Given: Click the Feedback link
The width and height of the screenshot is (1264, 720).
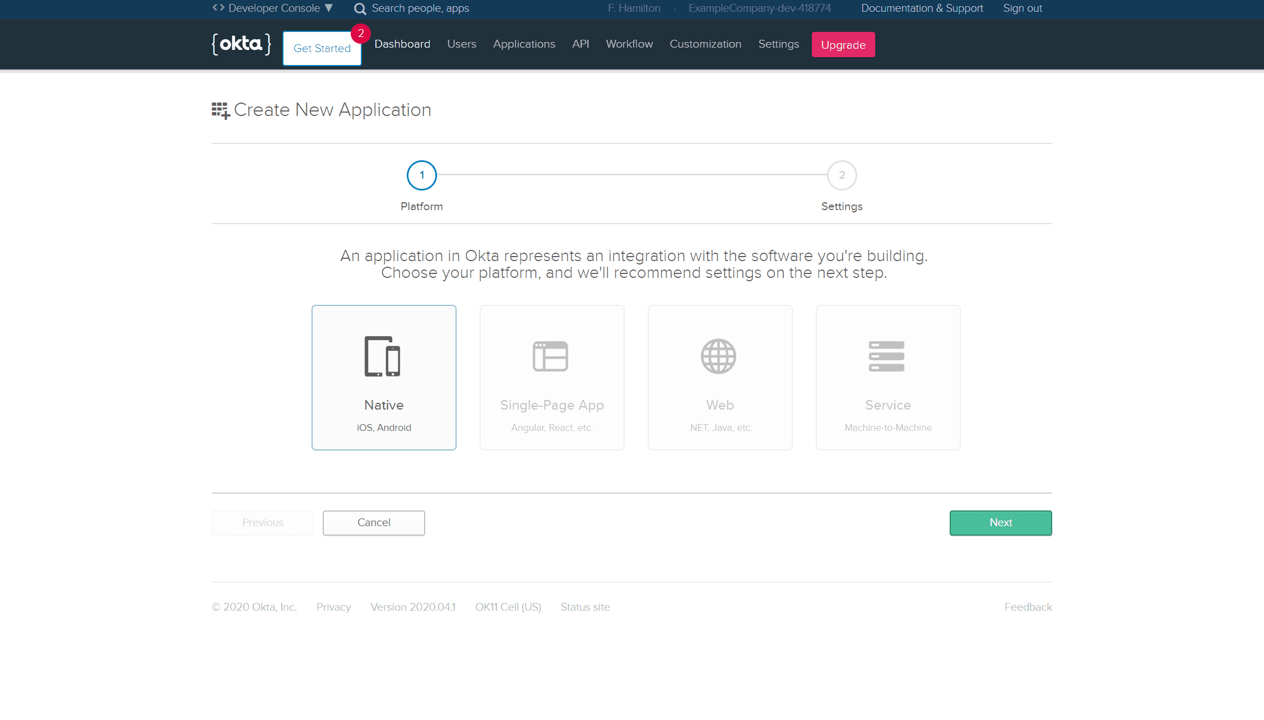Looking at the screenshot, I should pos(1028,607).
